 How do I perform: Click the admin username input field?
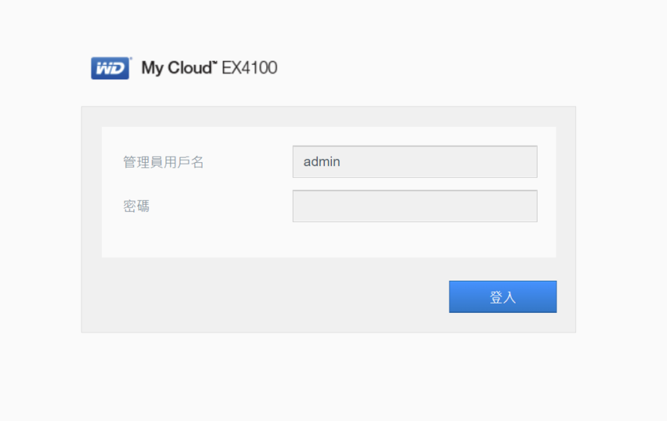click(415, 162)
